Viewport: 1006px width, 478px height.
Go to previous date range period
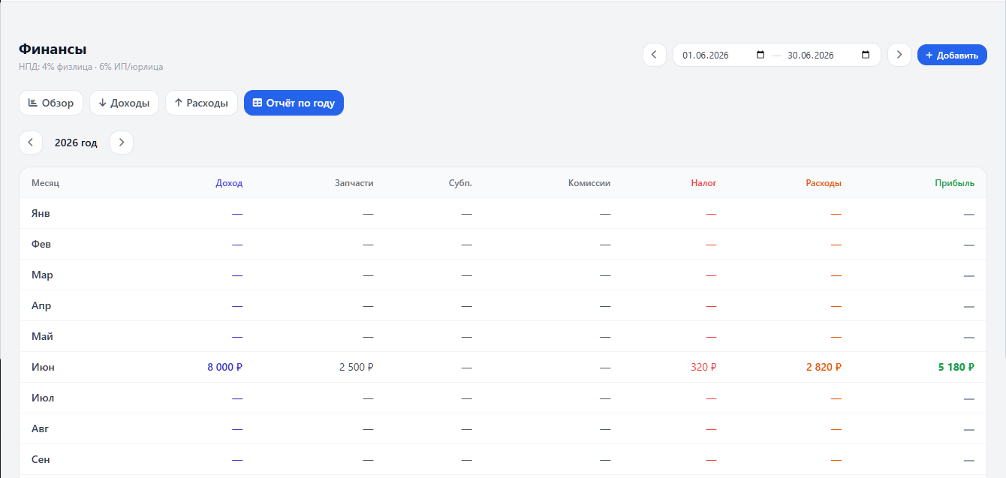click(654, 55)
